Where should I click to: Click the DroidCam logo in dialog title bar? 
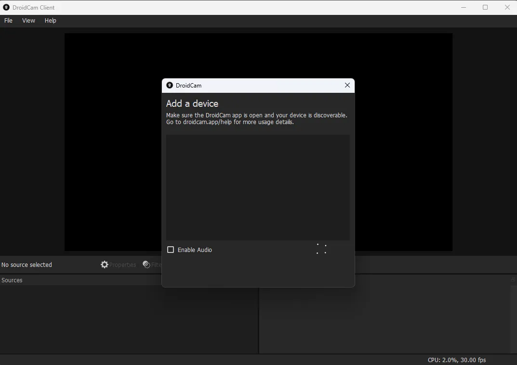click(x=170, y=85)
